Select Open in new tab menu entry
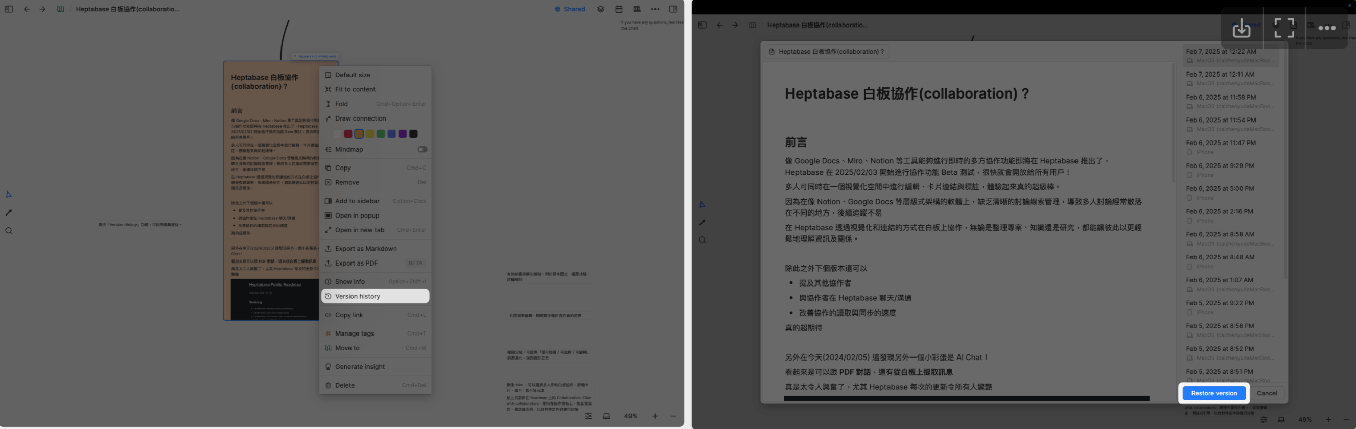Viewport: 1356px width, 429px height. tap(375, 230)
